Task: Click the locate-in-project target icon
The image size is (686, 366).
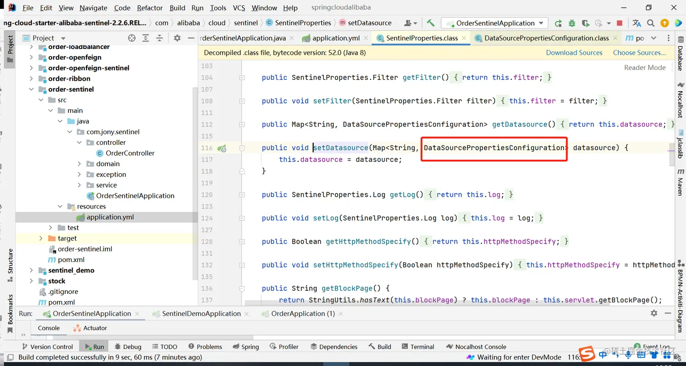Action: point(132,38)
